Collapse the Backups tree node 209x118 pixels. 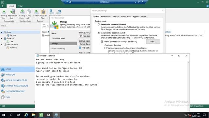pos(2,38)
